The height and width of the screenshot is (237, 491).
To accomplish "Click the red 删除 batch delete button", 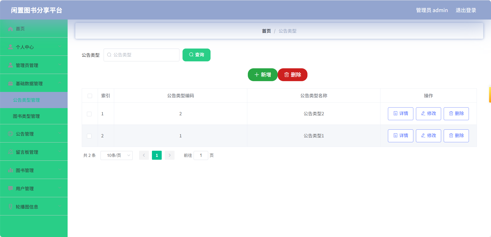I will (x=293, y=75).
